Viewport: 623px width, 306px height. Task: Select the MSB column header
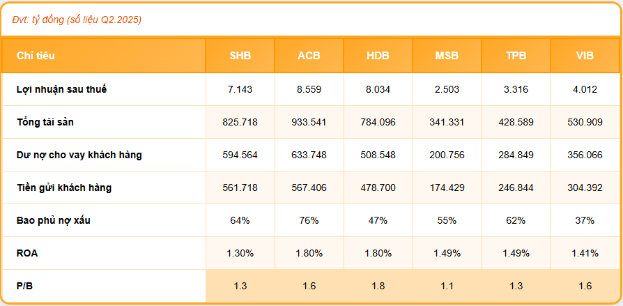click(x=447, y=56)
